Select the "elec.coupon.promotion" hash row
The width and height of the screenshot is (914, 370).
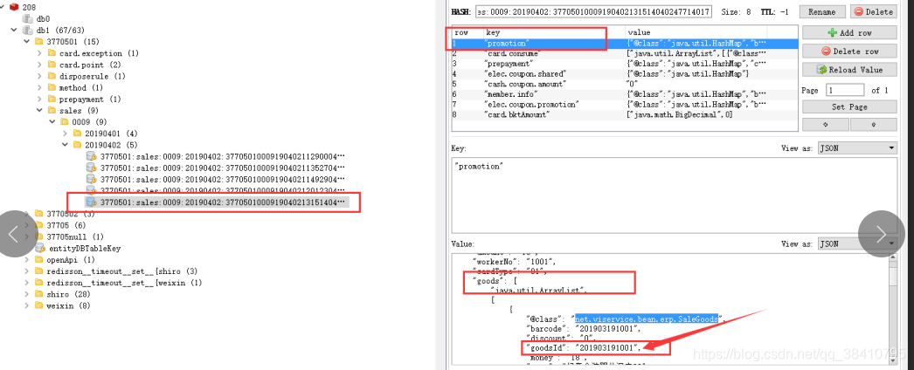coord(624,104)
